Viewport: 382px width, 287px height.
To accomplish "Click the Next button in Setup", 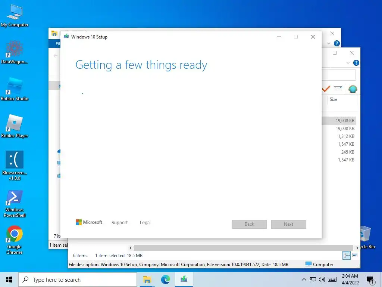I will click(289, 224).
